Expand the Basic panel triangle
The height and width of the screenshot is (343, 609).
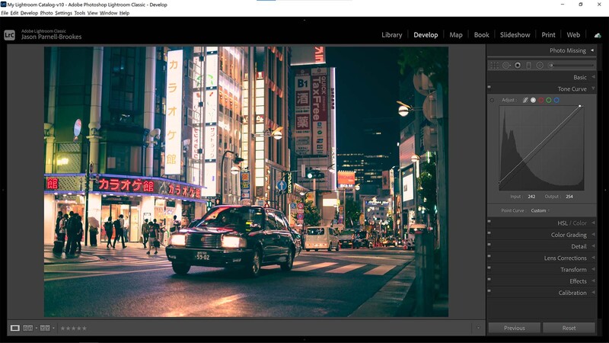(x=593, y=77)
